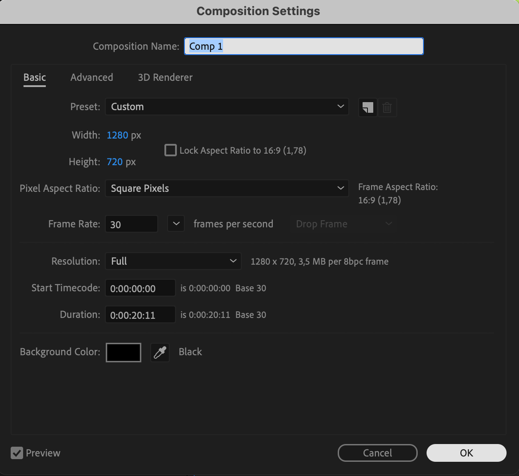The image size is (519, 476).
Task: Open the Preset dropdown
Action: pos(227,107)
